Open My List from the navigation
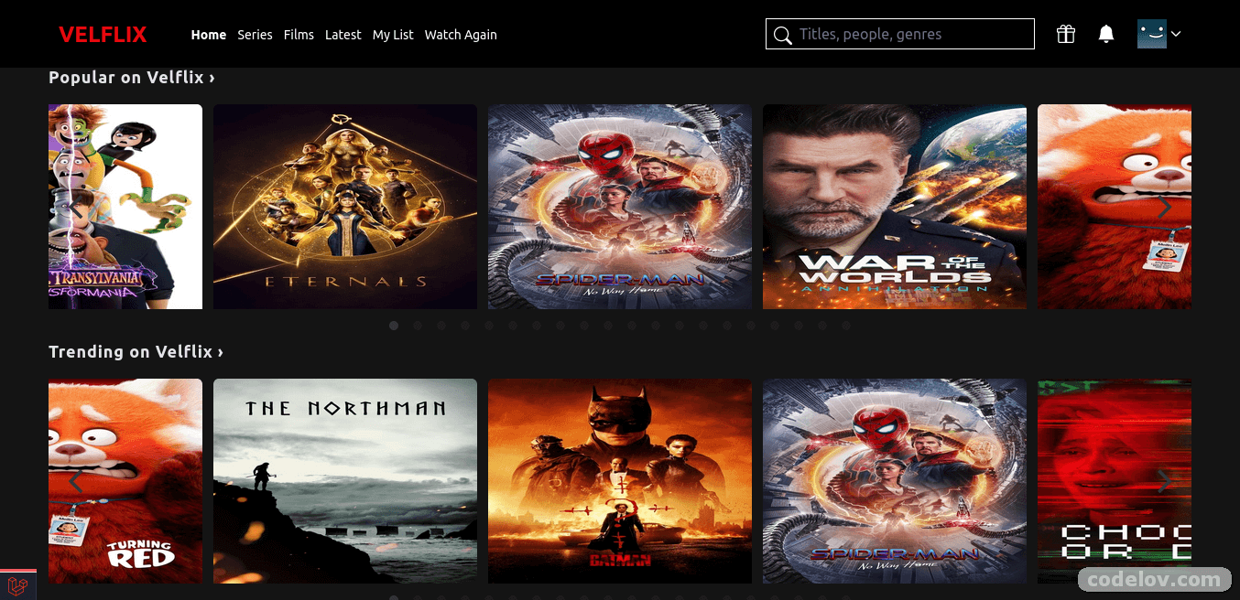The image size is (1240, 600). pyautogui.click(x=393, y=35)
